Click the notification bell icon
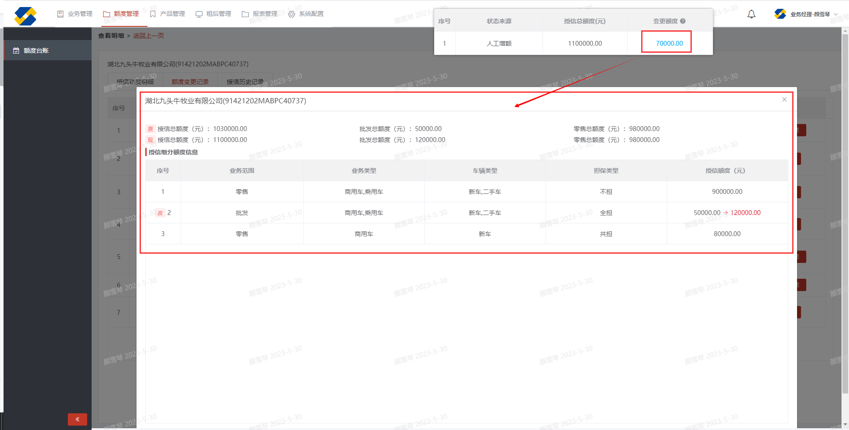Screen dimensions: 849x430 pos(751,15)
